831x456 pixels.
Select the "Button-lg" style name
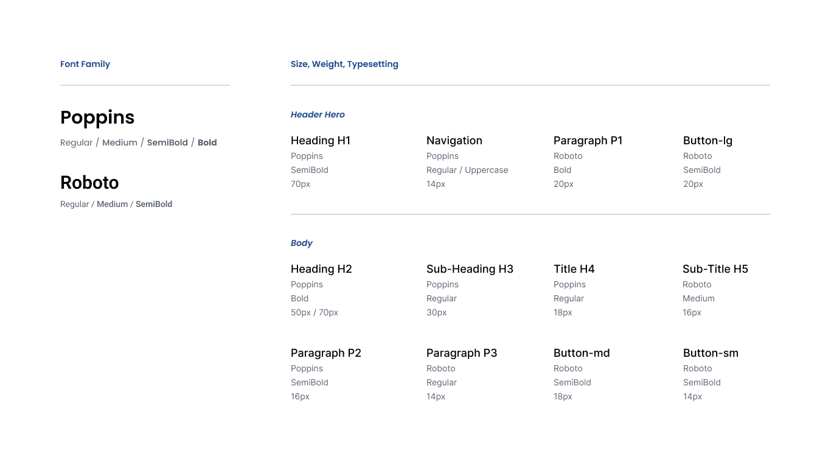pyautogui.click(x=708, y=141)
